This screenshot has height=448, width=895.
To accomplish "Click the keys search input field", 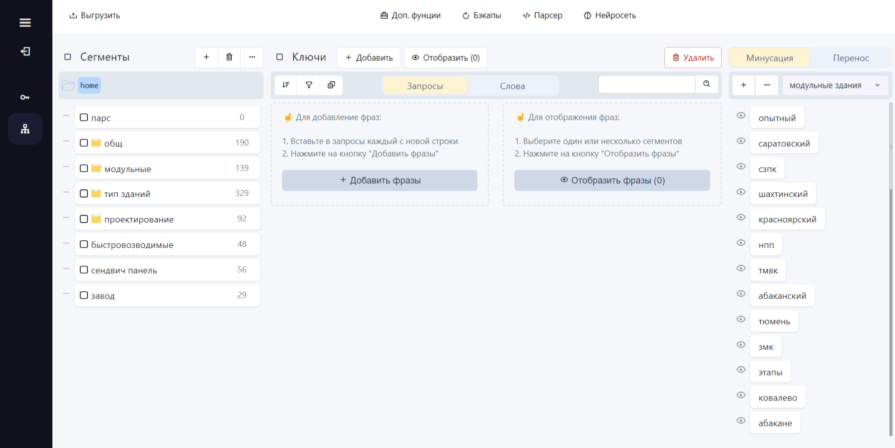I will [x=647, y=84].
